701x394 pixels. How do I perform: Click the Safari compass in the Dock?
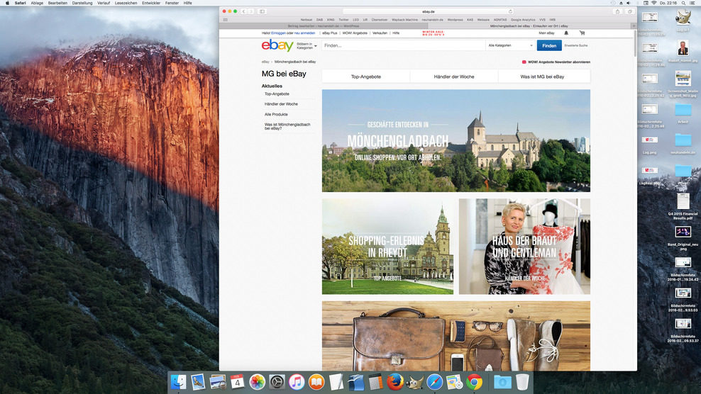click(434, 383)
